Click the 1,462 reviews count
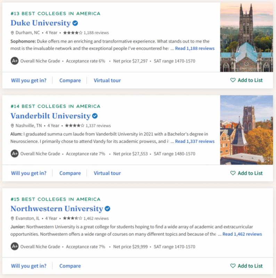 tap(96, 219)
